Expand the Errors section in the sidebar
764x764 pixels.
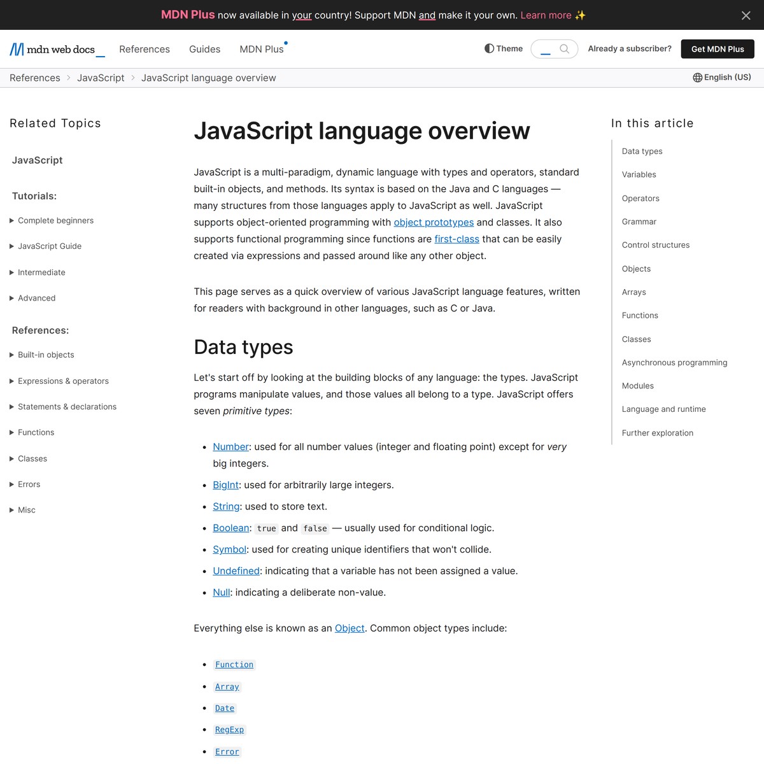[x=25, y=485]
